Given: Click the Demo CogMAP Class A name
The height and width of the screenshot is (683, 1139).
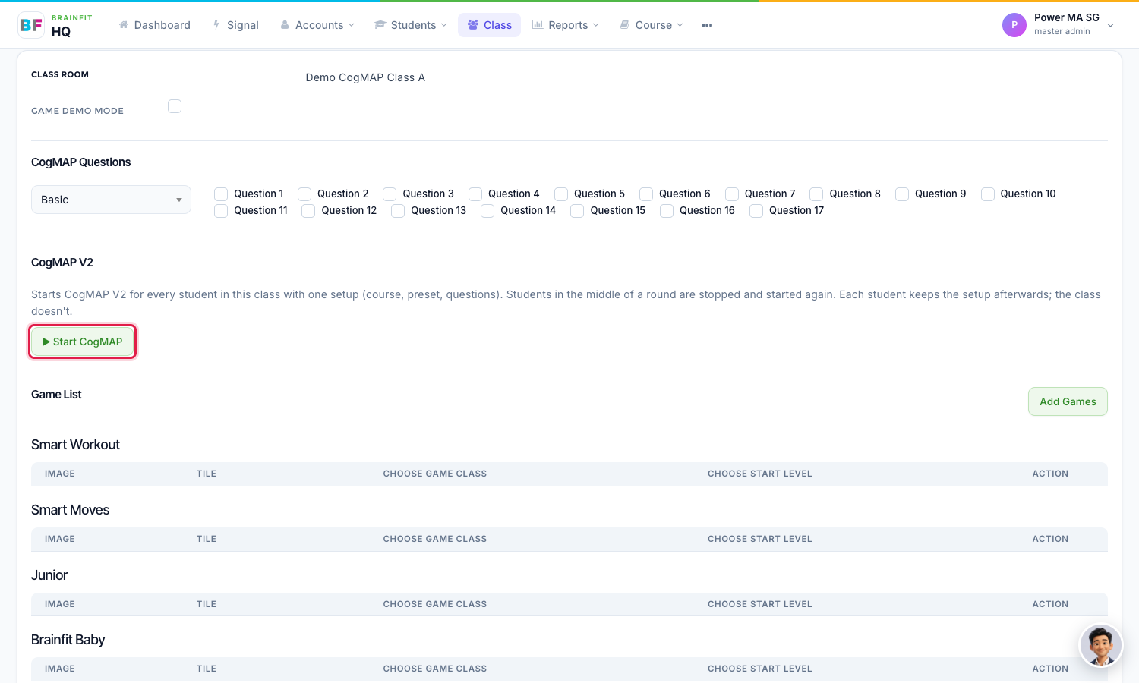Looking at the screenshot, I should point(365,77).
